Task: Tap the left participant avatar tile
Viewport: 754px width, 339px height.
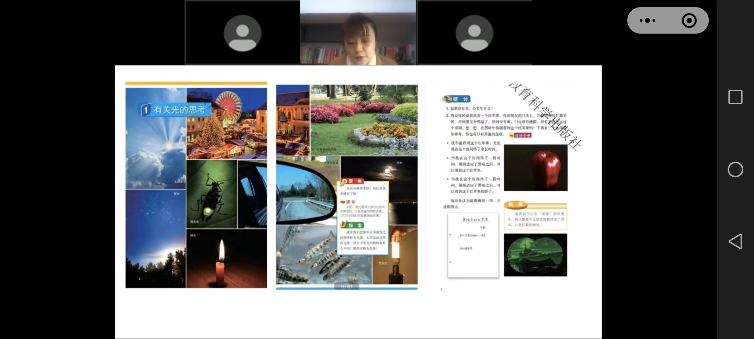Action: 242,33
